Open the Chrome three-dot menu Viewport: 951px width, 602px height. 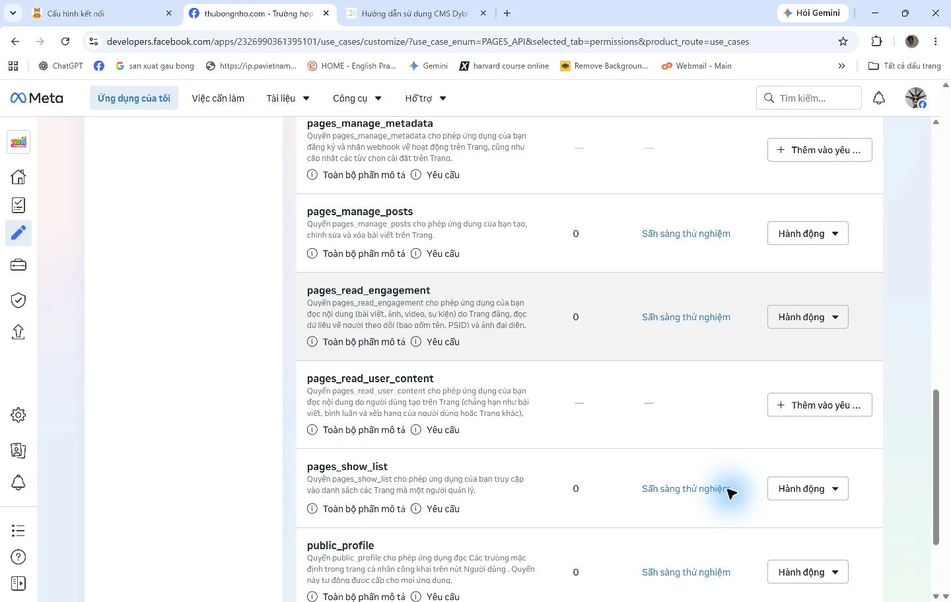click(x=935, y=42)
